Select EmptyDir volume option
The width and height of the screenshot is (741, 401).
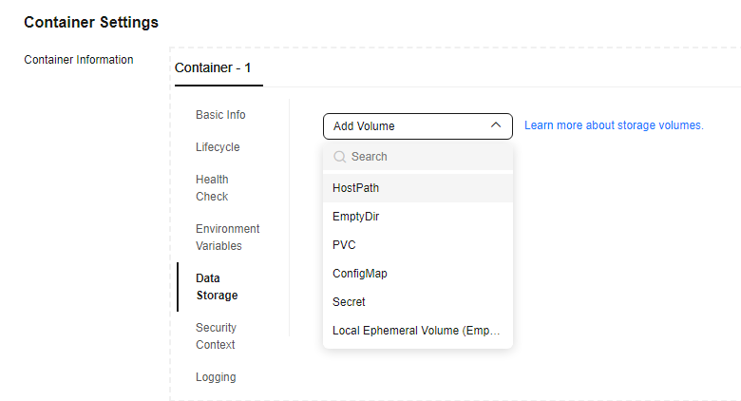[x=418, y=217]
